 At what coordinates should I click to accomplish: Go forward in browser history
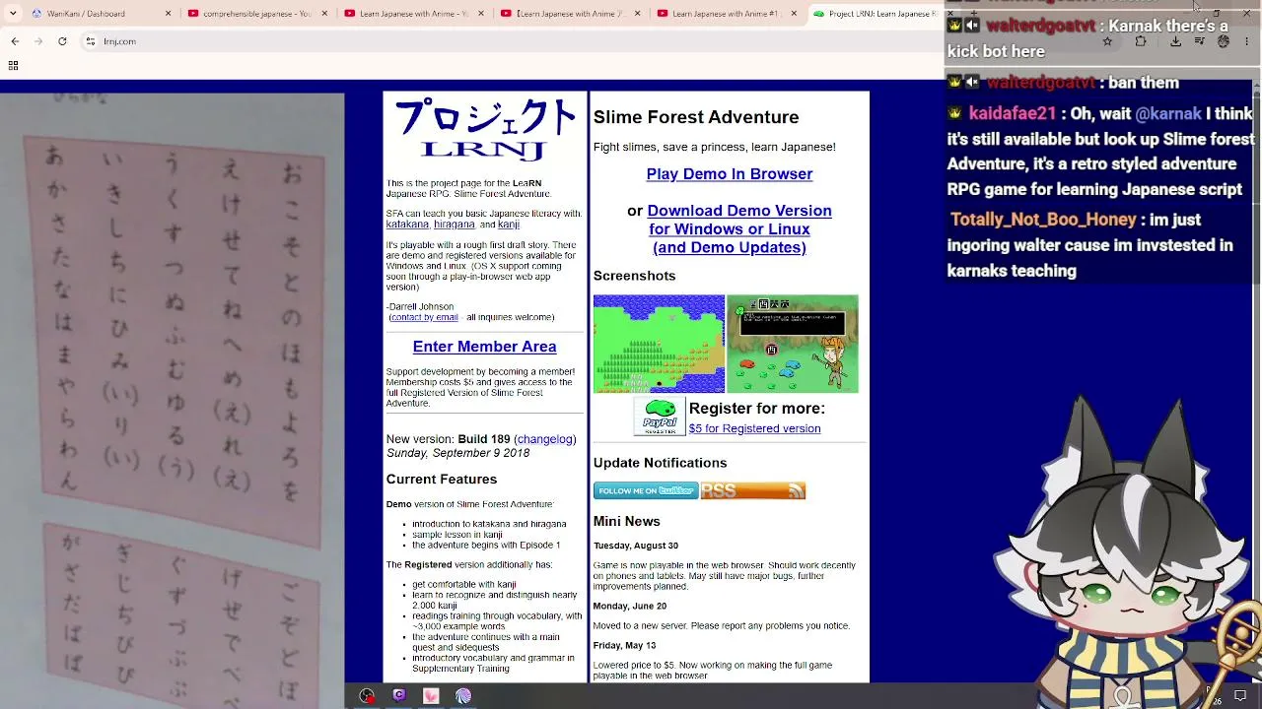tap(38, 41)
